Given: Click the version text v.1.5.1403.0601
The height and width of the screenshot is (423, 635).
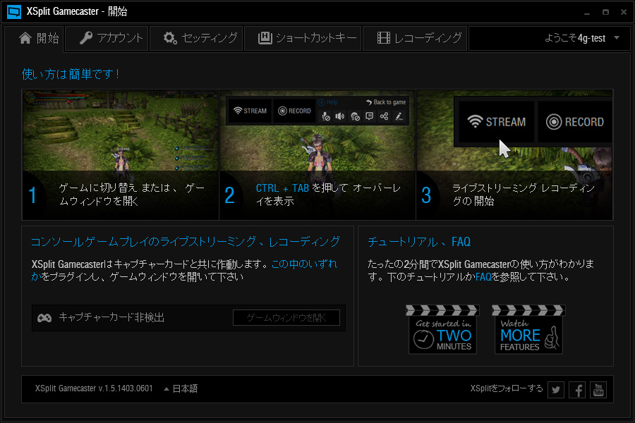Looking at the screenshot, I should coord(126,388).
